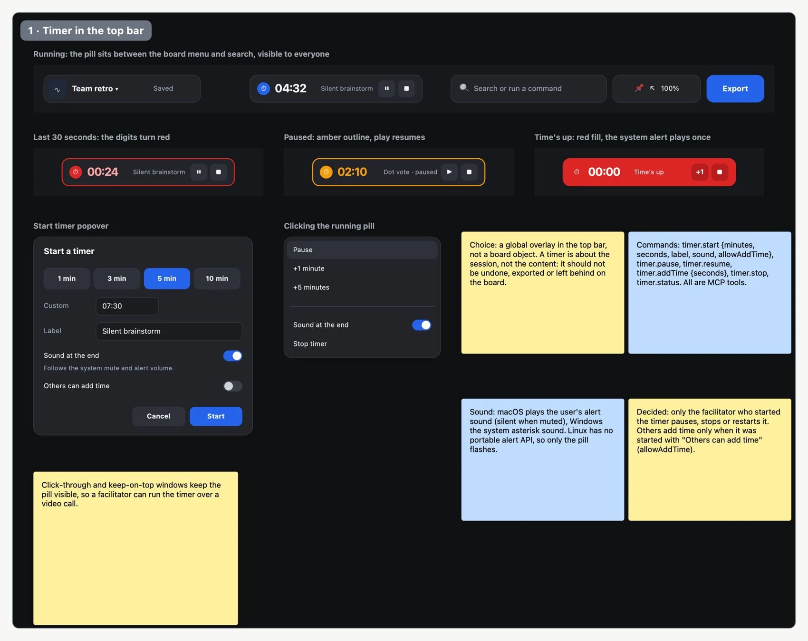
Task: Stop the Time's up 00:00 timer
Action: [x=720, y=172]
